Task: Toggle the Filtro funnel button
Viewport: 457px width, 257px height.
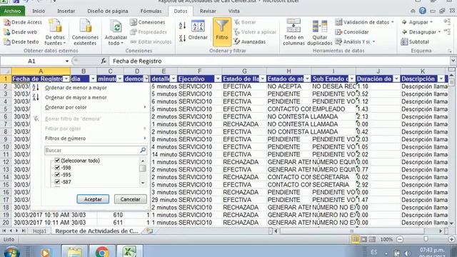Action: tap(222, 31)
